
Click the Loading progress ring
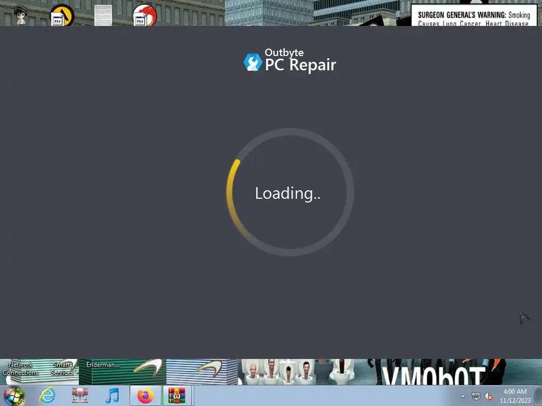click(290, 192)
